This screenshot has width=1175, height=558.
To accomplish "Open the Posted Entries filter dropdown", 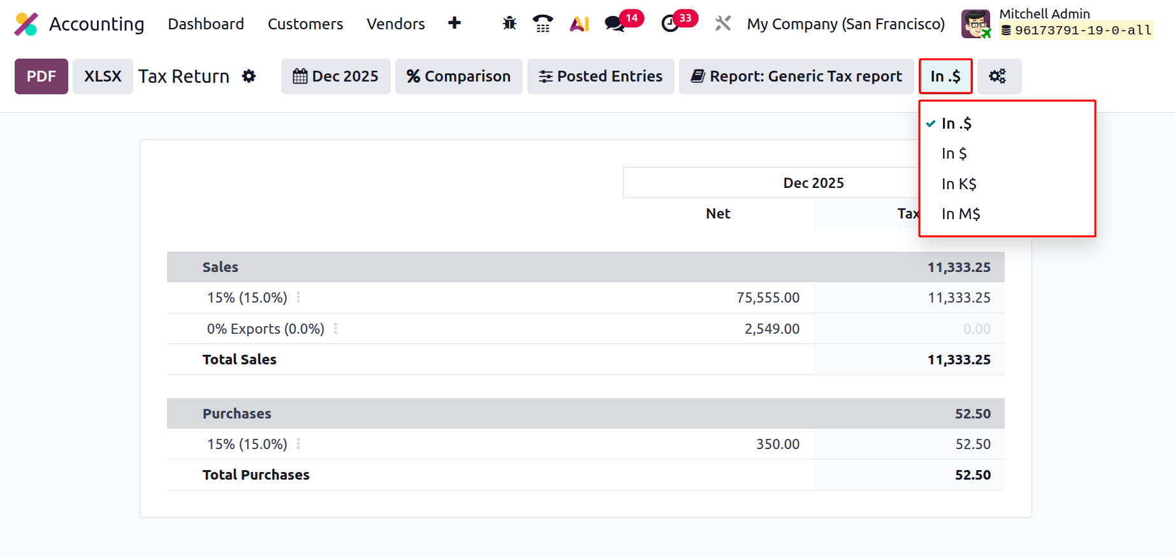I will click(601, 76).
